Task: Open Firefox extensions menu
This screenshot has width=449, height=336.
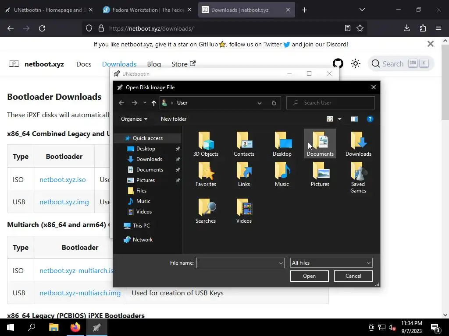Action: point(423,28)
